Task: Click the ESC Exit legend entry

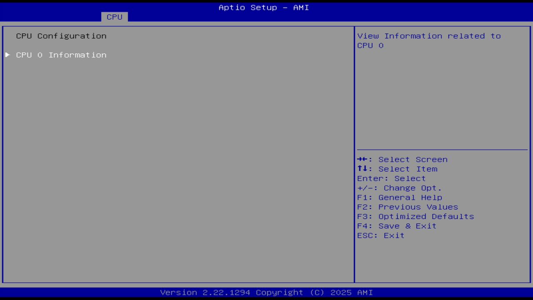Action: pos(380,235)
